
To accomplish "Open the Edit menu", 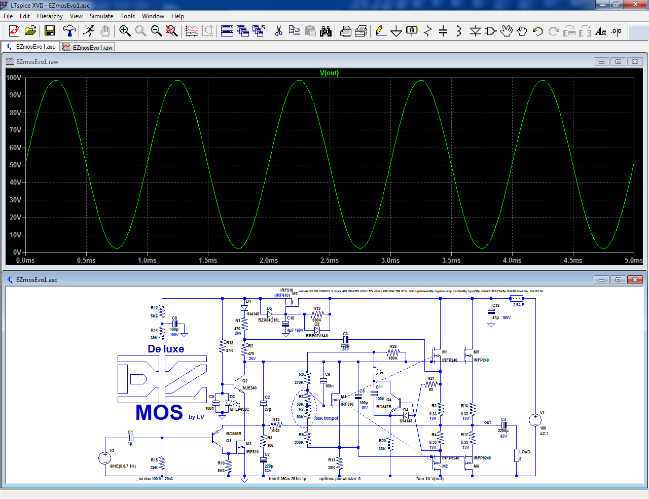I will point(25,16).
